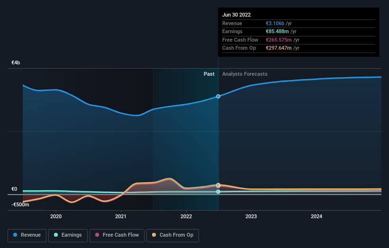389x248 pixels.
Task: Click the Past label
Action: 209,74
